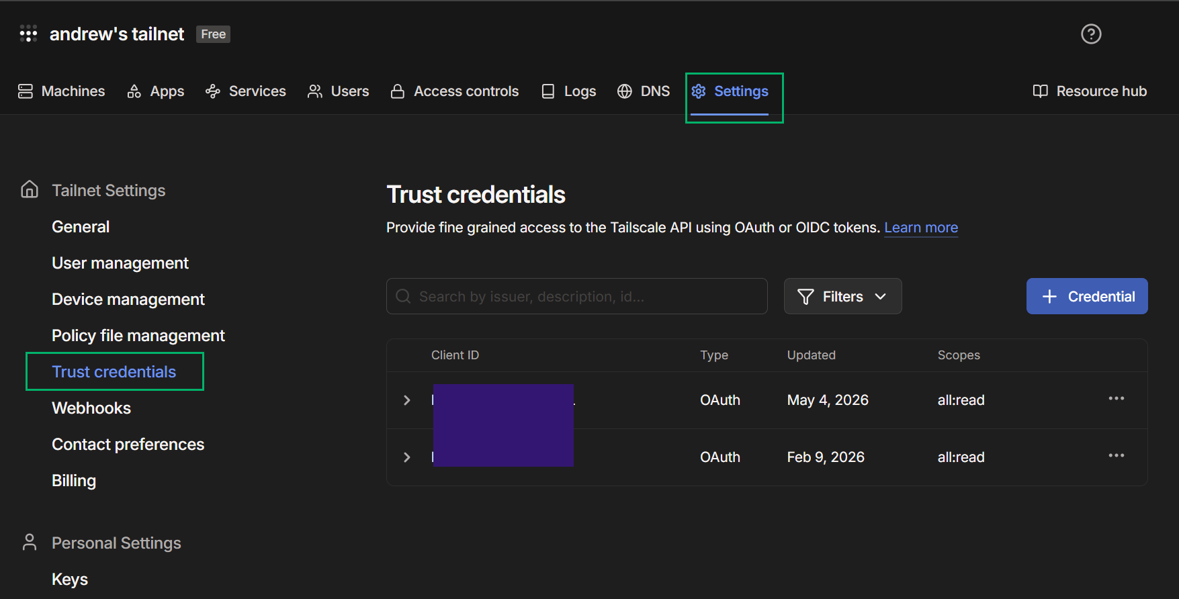
Task: Click OAuth type in Feb 9 row
Action: point(720,457)
